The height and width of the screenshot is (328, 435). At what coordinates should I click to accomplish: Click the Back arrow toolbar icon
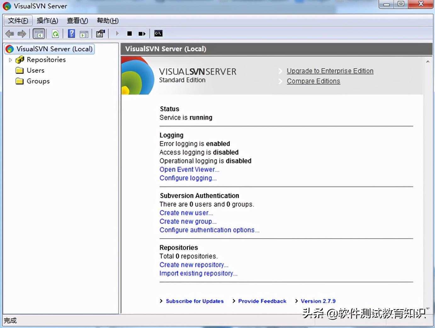click(10, 33)
